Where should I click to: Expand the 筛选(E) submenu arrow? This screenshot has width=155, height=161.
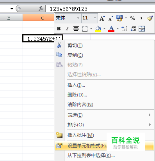(x=150, y=115)
